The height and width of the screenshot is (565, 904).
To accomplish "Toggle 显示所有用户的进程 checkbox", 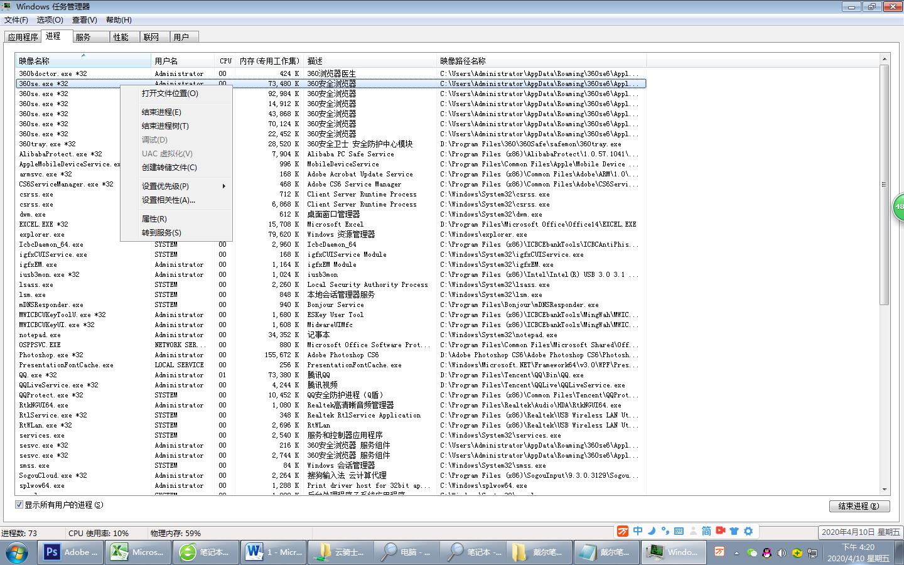I will 19,505.
